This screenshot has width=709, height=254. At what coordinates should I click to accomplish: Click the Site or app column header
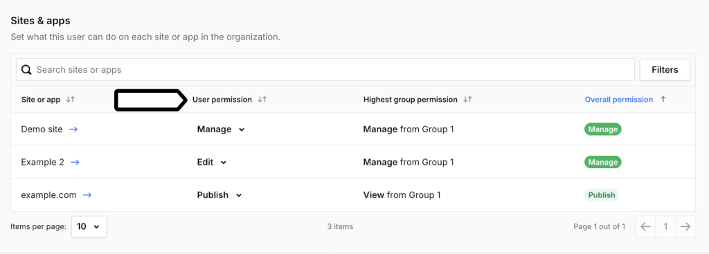(x=41, y=100)
